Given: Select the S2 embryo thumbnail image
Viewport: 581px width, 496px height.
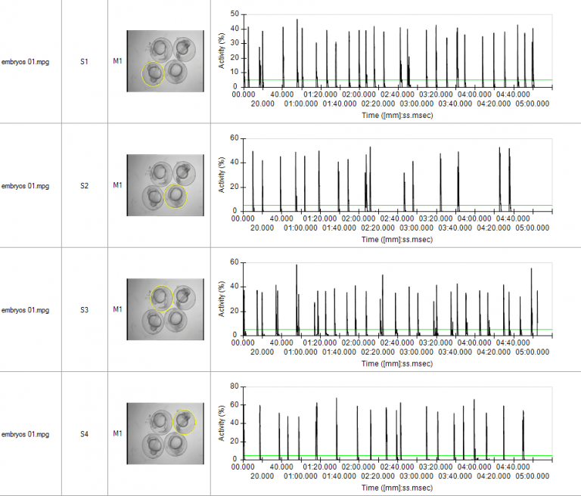Looking at the screenshot, I should [165, 185].
